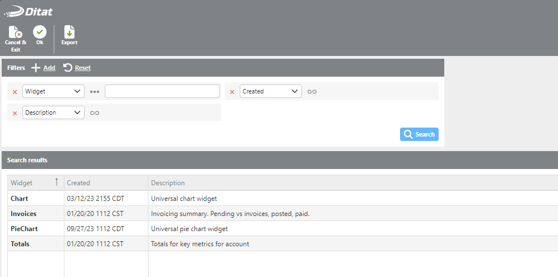The image size is (558, 277).
Task: Click the infinity icon next to Created
Action: click(x=312, y=92)
